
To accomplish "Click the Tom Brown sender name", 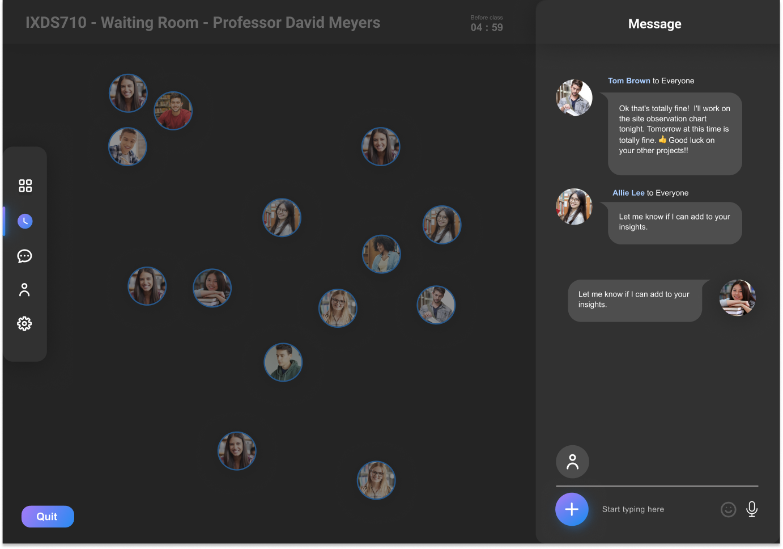I will pyautogui.click(x=629, y=81).
